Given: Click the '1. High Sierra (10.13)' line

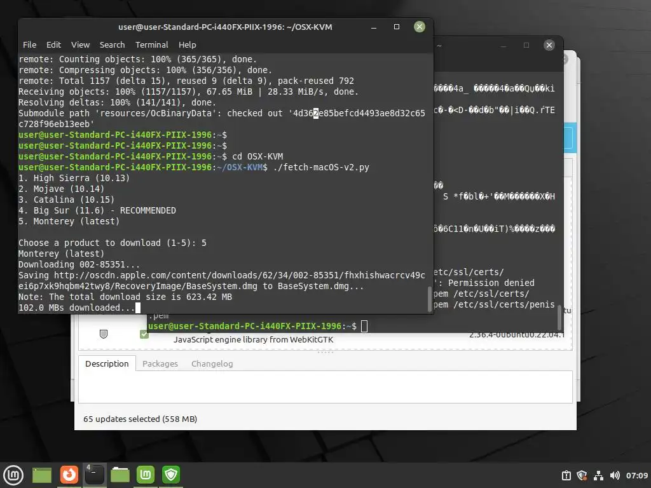Looking at the screenshot, I should pyautogui.click(x=74, y=178).
